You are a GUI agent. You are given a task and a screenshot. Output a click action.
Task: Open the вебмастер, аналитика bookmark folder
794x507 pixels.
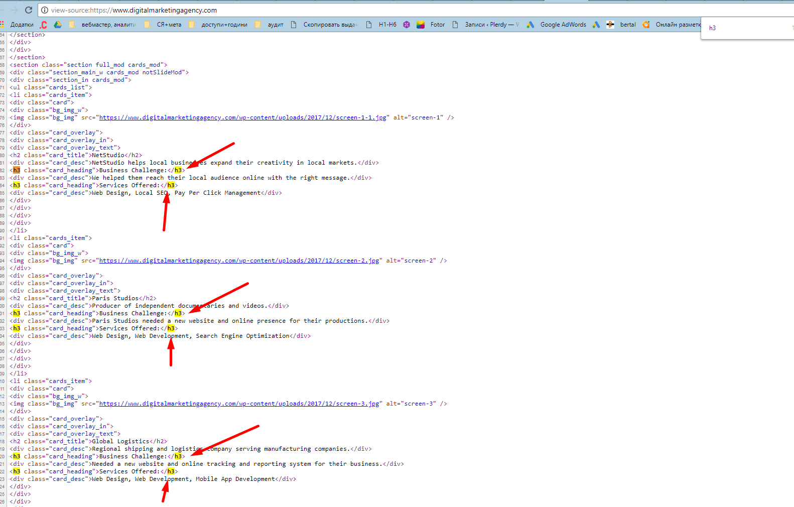point(102,25)
